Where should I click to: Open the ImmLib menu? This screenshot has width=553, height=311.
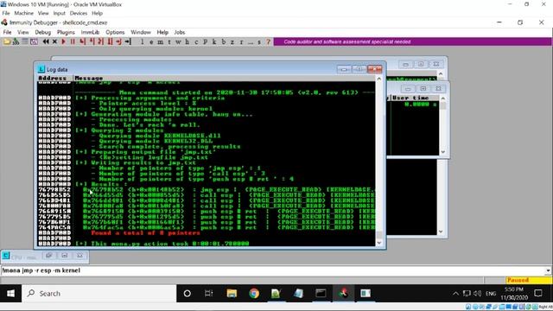coord(90,32)
